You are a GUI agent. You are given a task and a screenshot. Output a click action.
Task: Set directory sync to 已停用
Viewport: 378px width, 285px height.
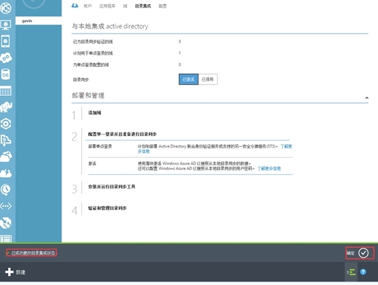(x=207, y=79)
